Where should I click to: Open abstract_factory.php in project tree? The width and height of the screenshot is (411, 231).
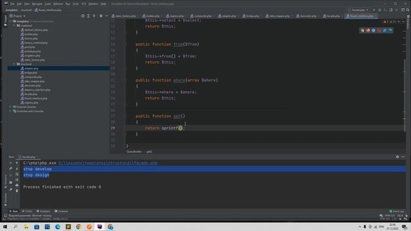[x=34, y=30]
